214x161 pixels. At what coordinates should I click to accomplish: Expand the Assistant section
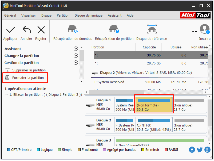76,49
